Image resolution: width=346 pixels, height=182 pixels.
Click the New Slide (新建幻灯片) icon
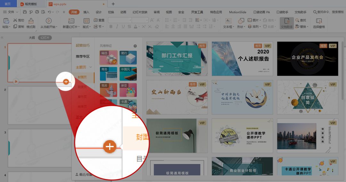click(x=71, y=21)
